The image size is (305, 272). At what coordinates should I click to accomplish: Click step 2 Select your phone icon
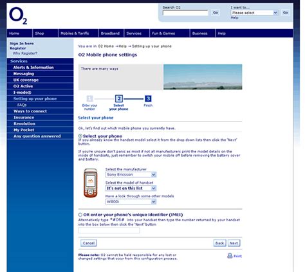pyautogui.click(x=119, y=99)
